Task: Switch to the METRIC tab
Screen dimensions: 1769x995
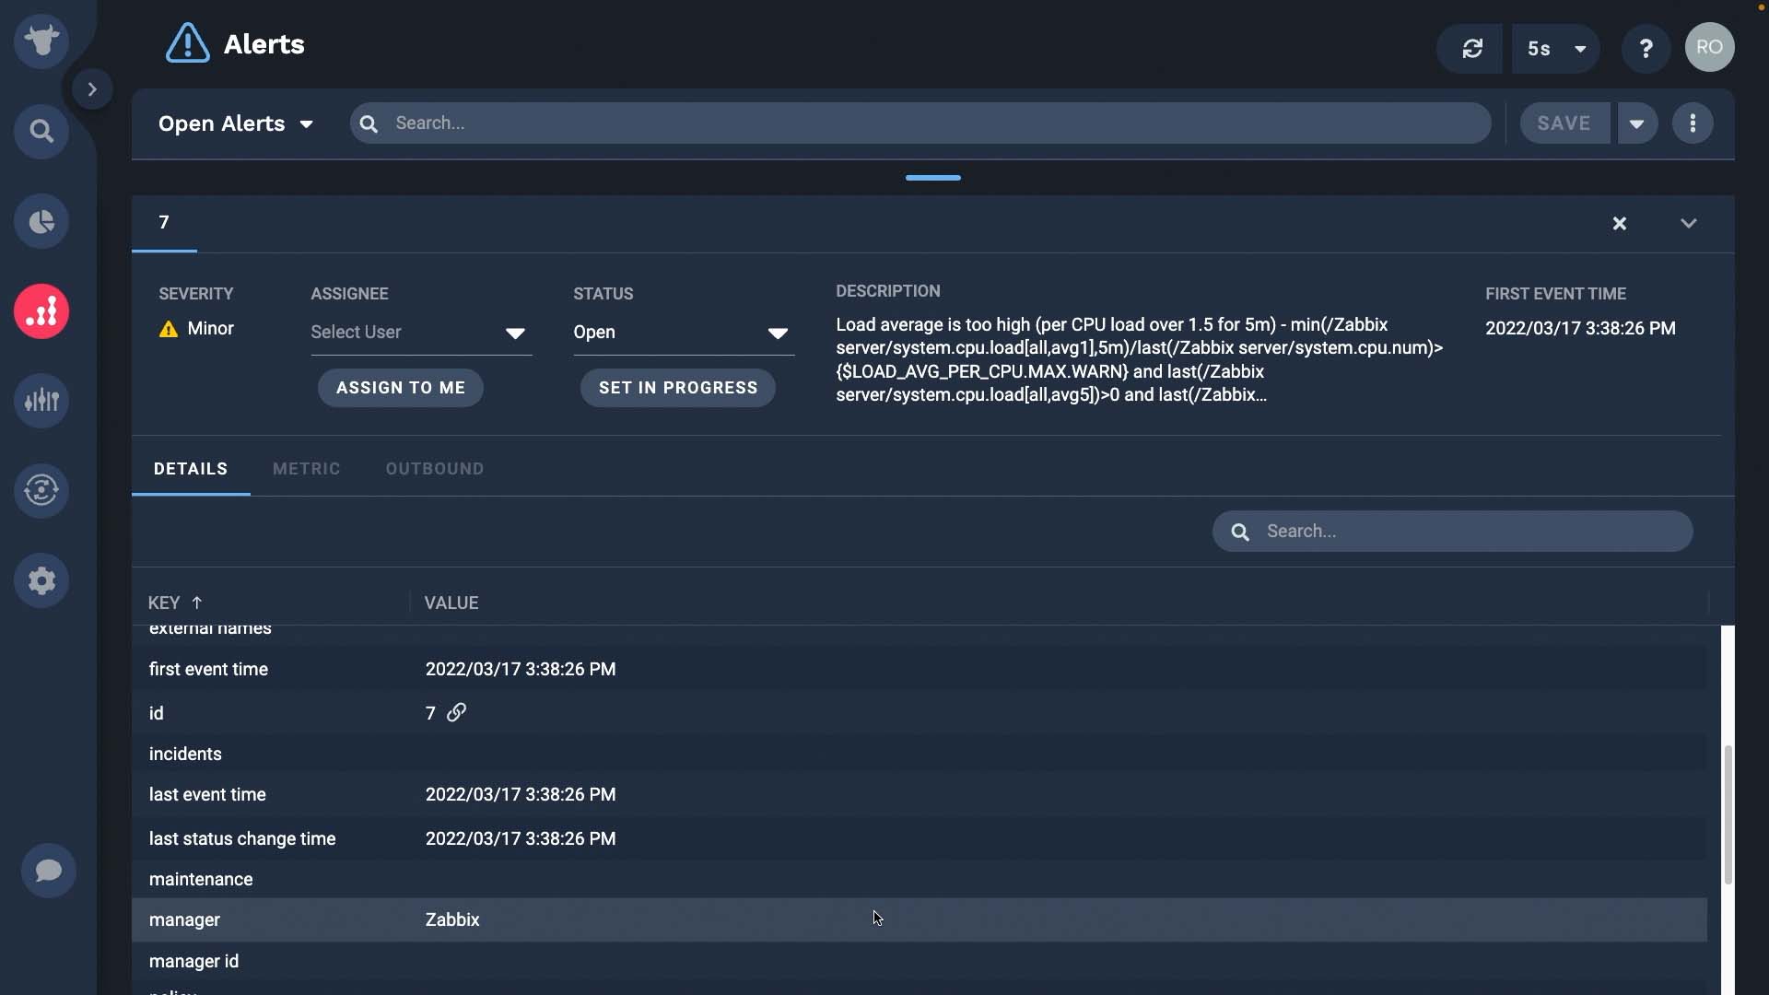Action: 306,469
